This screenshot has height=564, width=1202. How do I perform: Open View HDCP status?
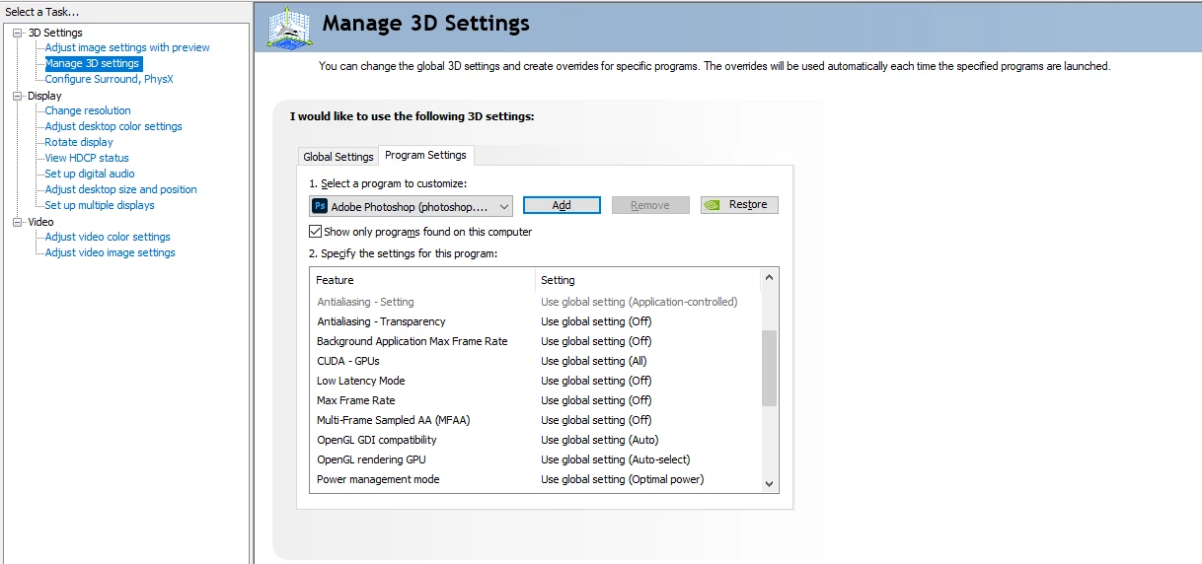87,158
